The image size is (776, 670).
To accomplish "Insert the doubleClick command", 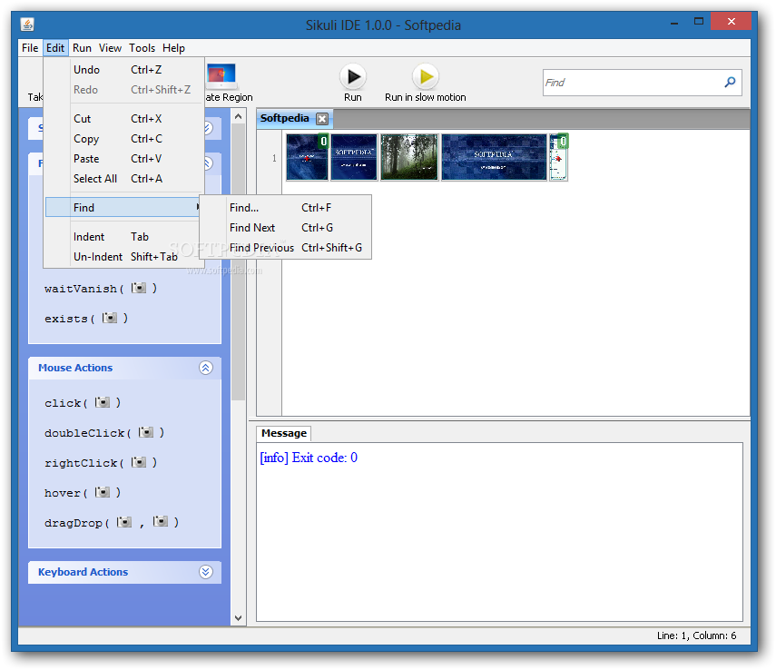I will coord(104,433).
